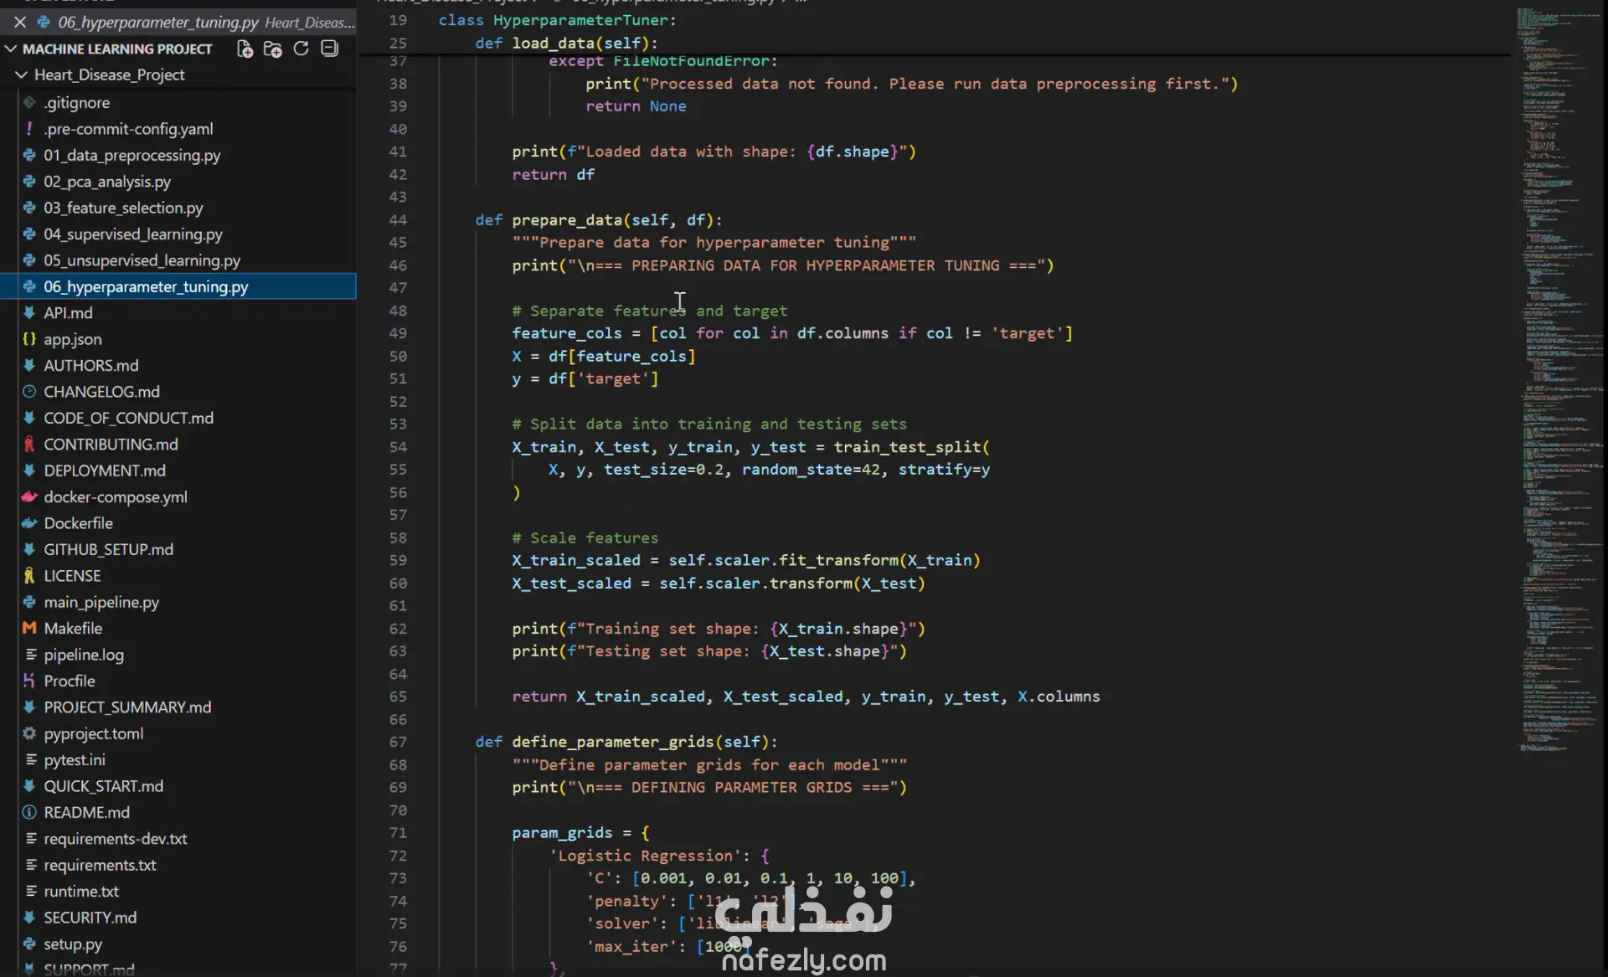The height and width of the screenshot is (977, 1608).
Task: Click the Makefile M icon
Action: 29,628
